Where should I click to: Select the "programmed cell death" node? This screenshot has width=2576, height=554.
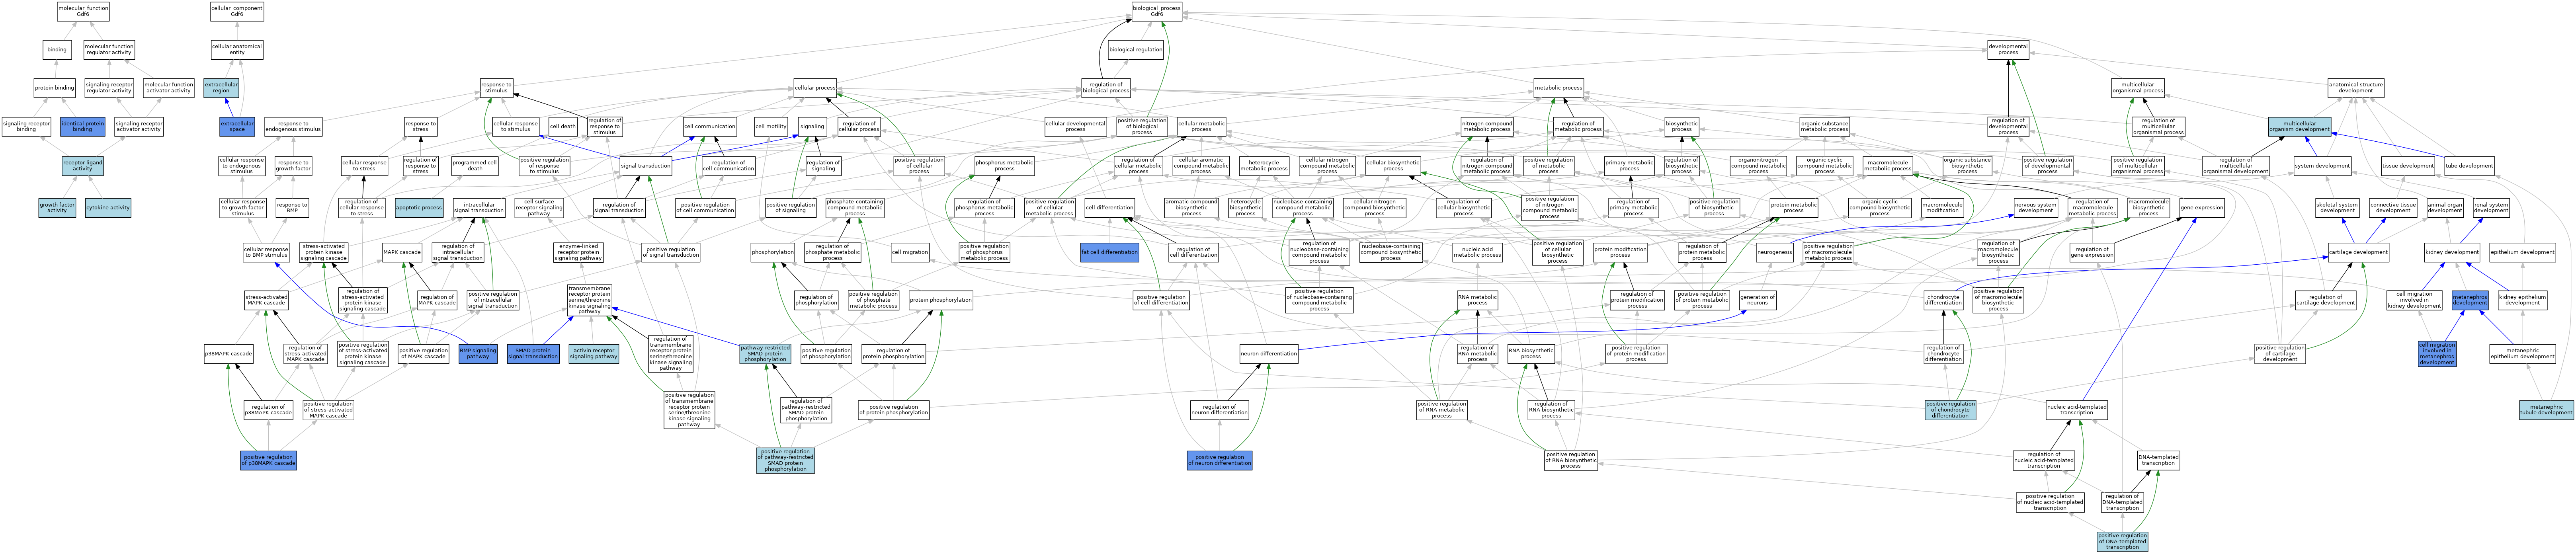point(474,165)
